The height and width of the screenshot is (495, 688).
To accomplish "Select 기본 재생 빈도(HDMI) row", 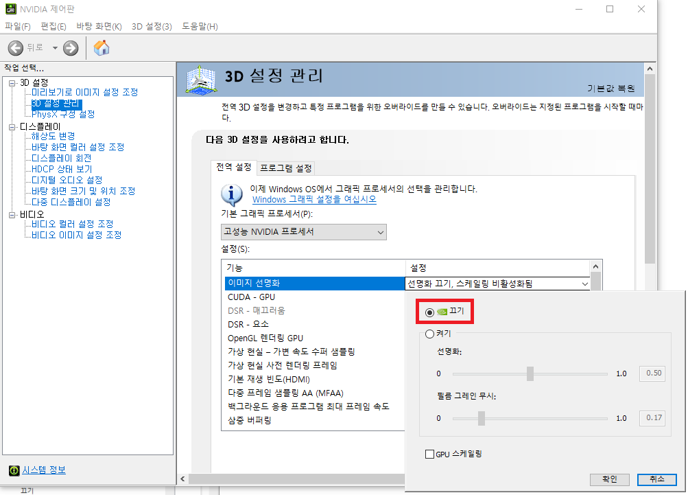I will click(315, 380).
